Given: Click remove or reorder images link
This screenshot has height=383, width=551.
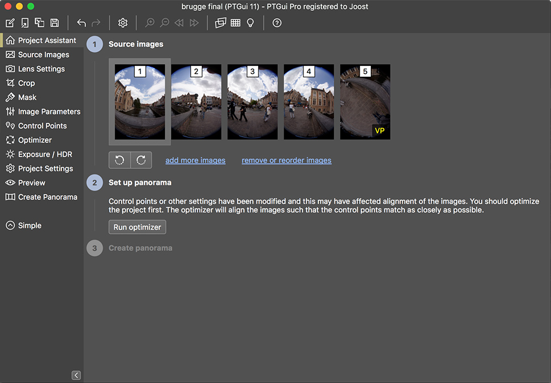Looking at the screenshot, I should coord(287,160).
